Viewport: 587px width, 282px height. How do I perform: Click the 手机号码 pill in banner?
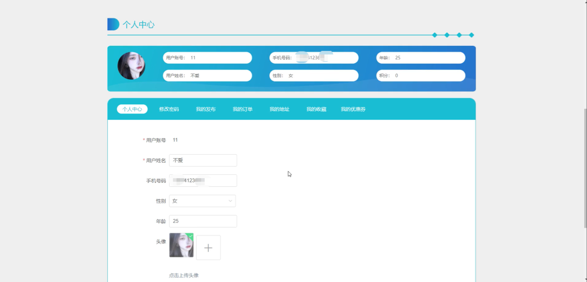tap(314, 58)
